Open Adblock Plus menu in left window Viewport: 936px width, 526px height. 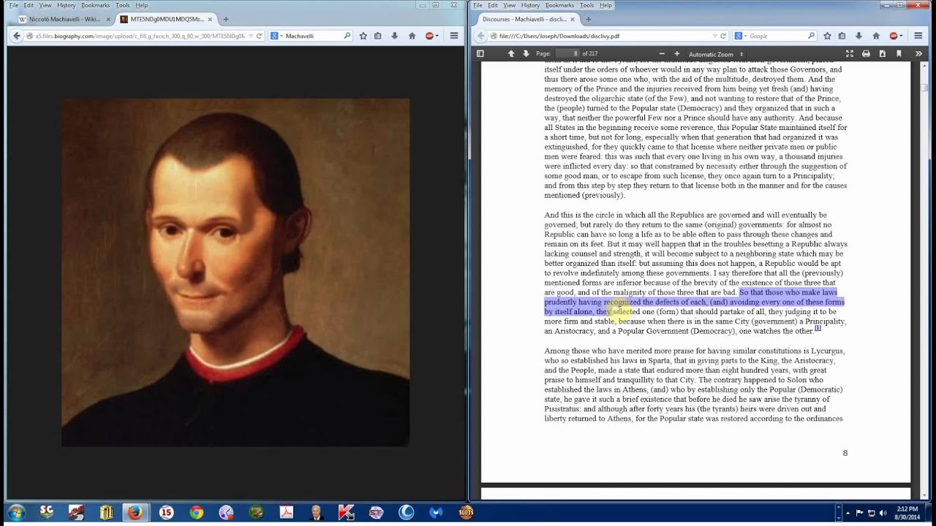pos(431,36)
